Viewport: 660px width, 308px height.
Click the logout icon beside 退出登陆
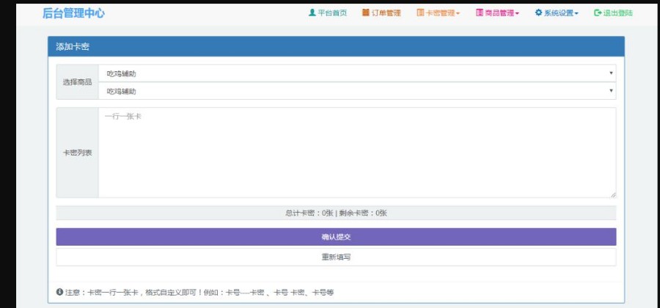coord(597,12)
